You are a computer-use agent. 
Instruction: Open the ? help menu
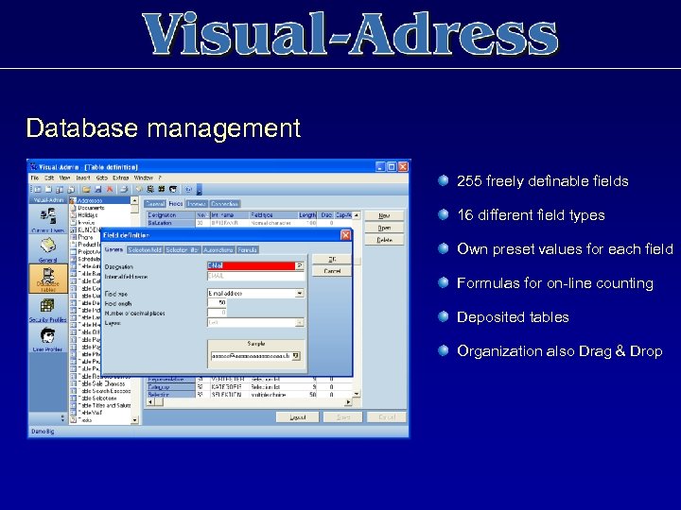pos(160,178)
